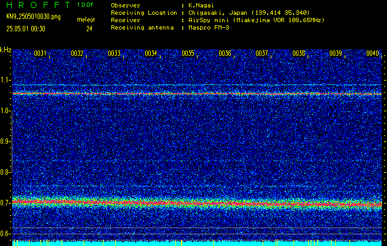
Task: Click the meteor label
Action: point(86,20)
